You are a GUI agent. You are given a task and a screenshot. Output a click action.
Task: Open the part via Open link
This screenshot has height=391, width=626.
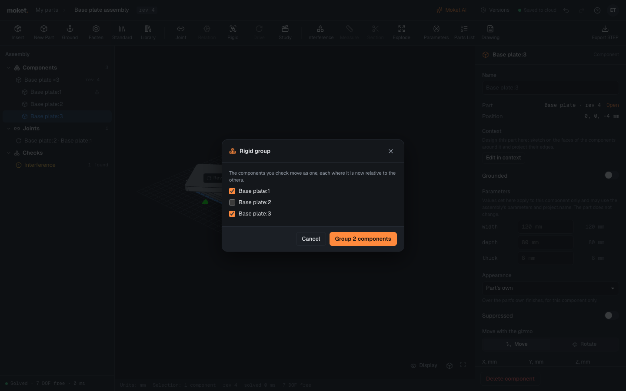[x=613, y=105]
